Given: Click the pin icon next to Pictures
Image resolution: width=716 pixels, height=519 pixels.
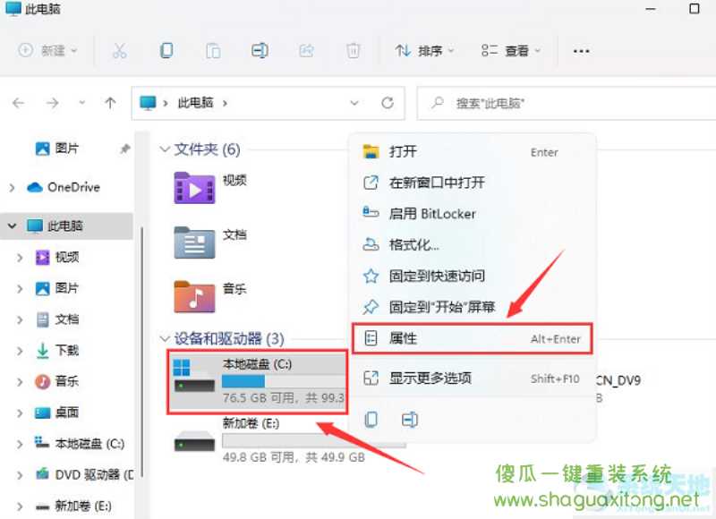Looking at the screenshot, I should [x=124, y=149].
